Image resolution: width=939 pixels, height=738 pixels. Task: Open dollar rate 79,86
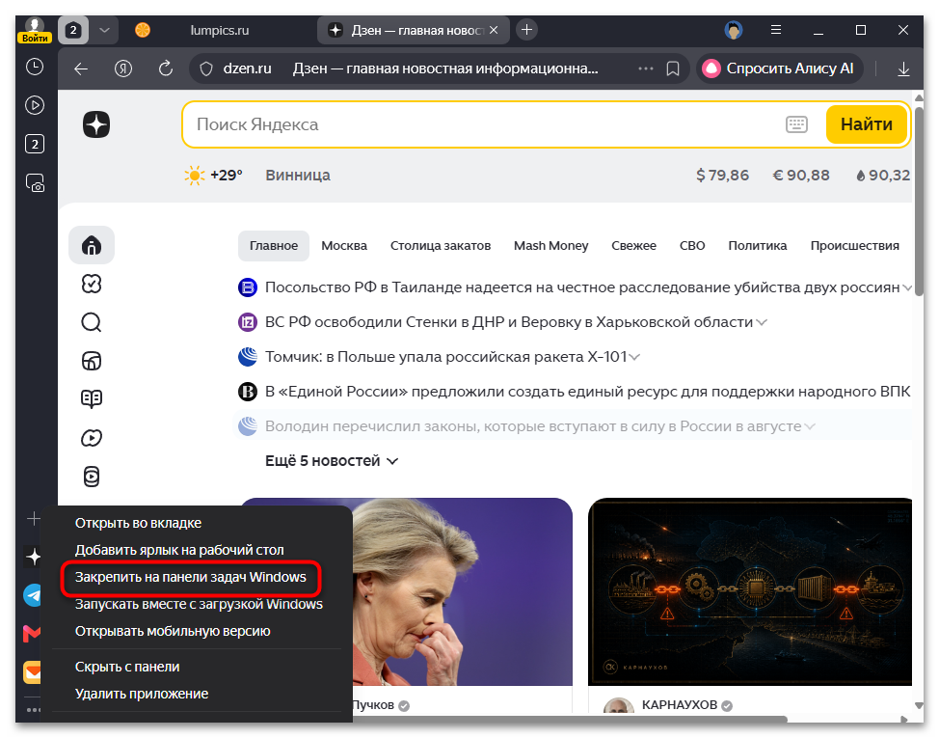722,176
